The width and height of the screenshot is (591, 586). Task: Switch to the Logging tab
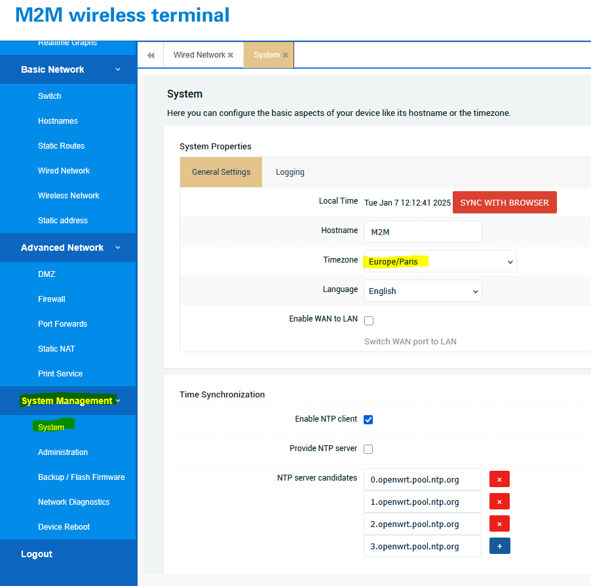tap(290, 172)
